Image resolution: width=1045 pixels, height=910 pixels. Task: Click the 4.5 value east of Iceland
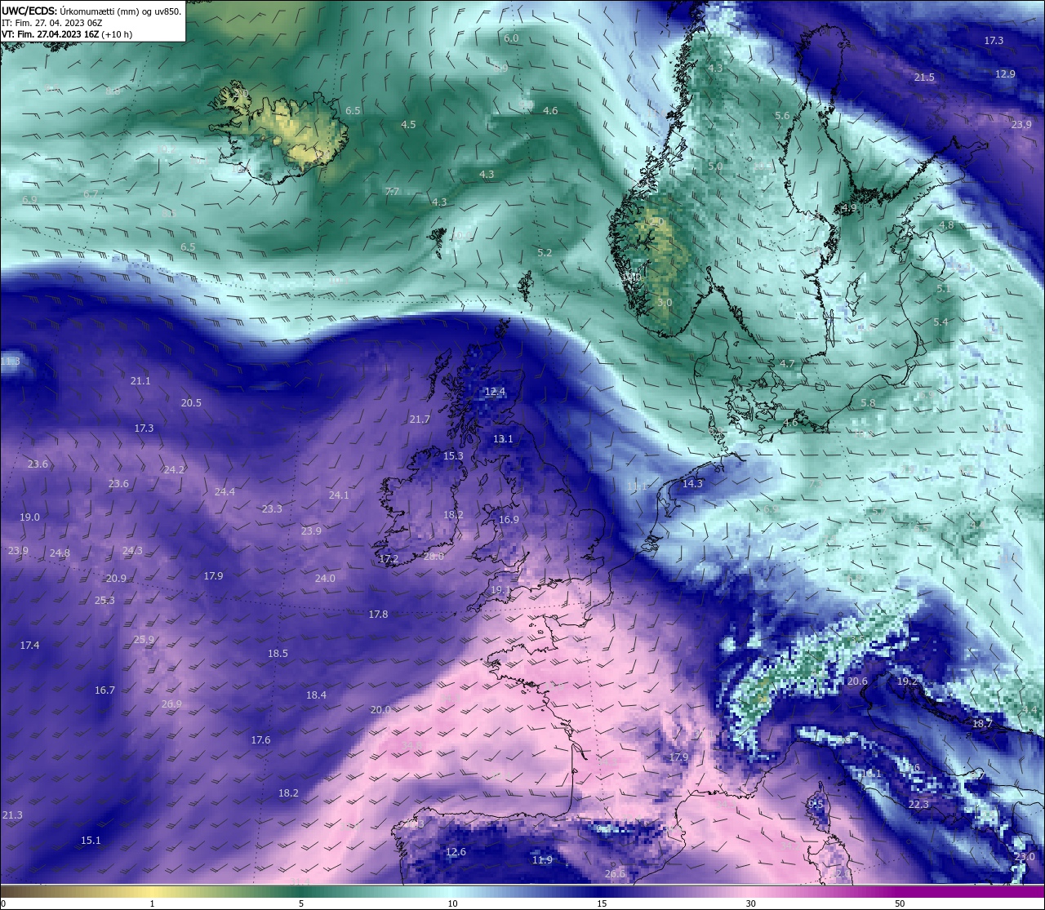(x=408, y=124)
